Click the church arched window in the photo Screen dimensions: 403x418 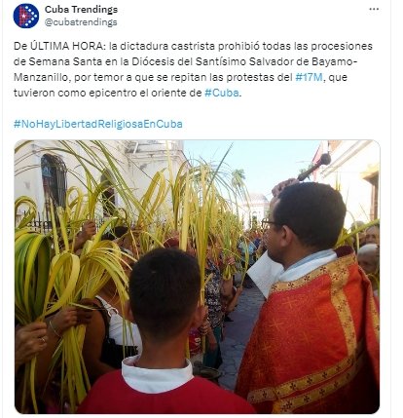click(54, 185)
